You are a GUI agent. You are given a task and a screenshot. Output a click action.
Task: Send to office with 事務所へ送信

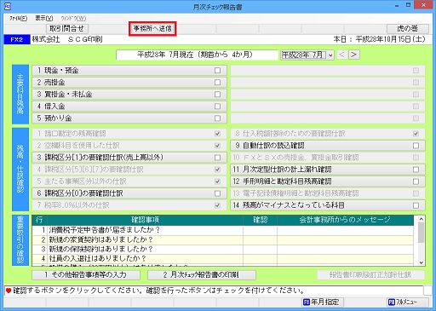152,29
